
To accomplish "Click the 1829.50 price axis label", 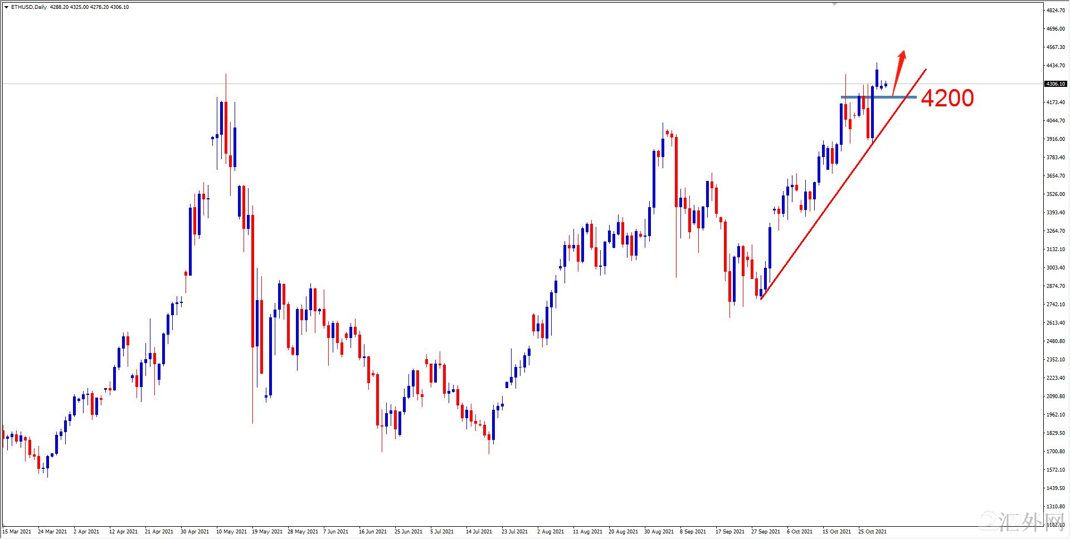I will coord(1056,433).
